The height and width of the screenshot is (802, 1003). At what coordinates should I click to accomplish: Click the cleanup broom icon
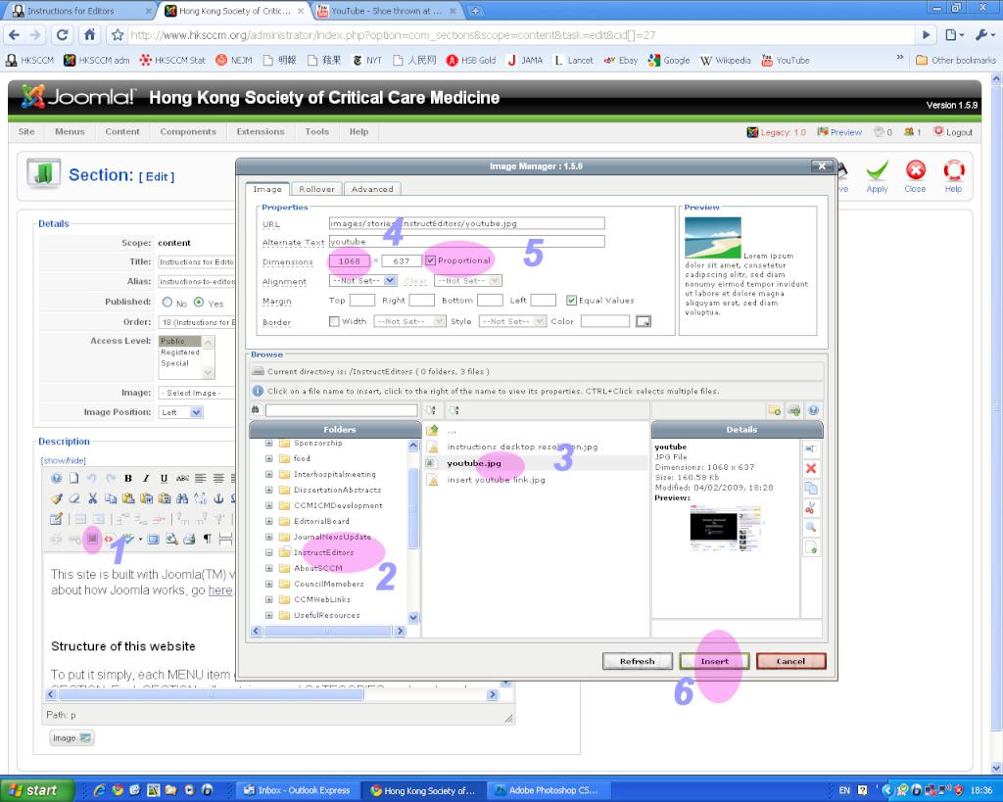point(56,498)
